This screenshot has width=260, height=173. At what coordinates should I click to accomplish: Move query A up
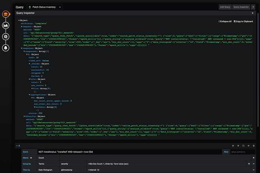238,145
